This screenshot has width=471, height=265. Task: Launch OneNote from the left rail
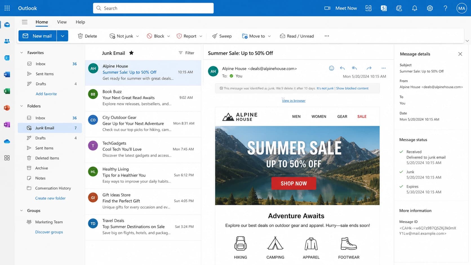coord(7,124)
